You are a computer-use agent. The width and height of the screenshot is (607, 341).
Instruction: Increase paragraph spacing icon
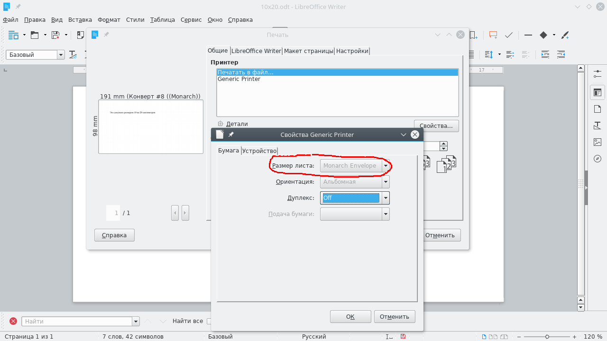click(510, 54)
